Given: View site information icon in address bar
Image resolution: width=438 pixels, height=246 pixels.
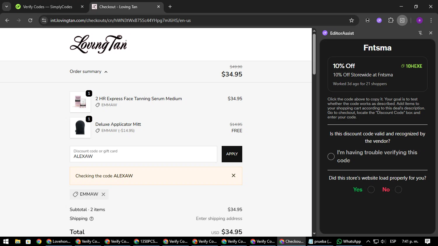Looking at the screenshot, I should pos(44,20).
